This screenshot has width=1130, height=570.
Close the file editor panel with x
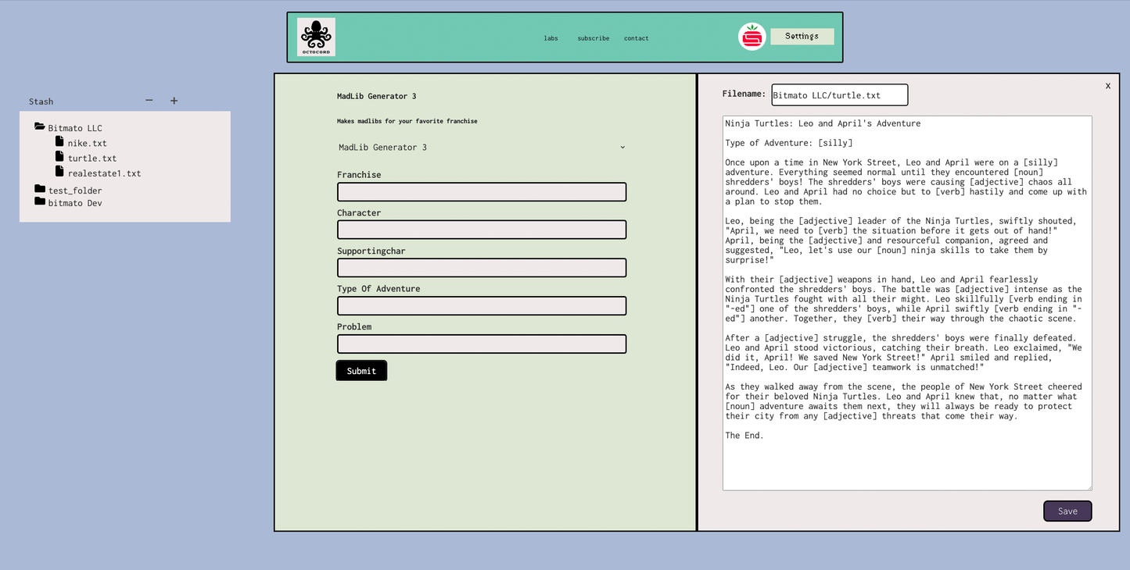click(x=1107, y=86)
